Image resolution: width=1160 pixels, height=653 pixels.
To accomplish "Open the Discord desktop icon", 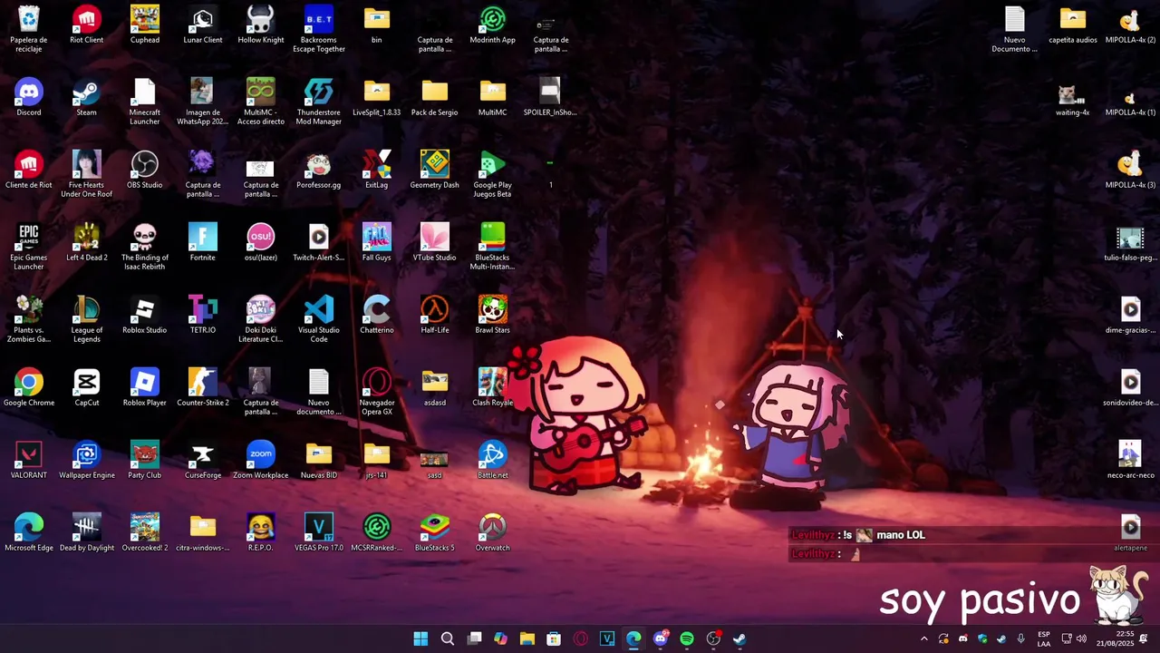I will tap(29, 98).
